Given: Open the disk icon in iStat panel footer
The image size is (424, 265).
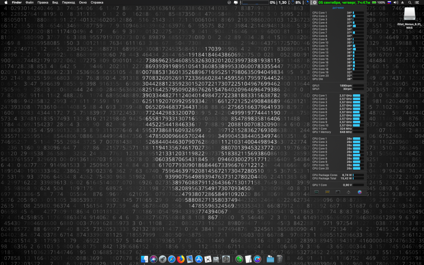Looking at the screenshot, I should click(x=338, y=192).
